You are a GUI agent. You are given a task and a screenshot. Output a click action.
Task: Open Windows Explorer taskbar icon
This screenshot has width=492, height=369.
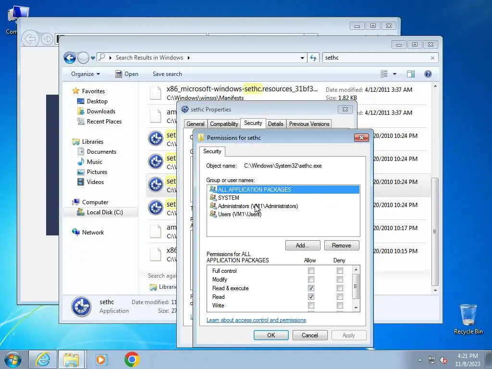[x=71, y=359]
